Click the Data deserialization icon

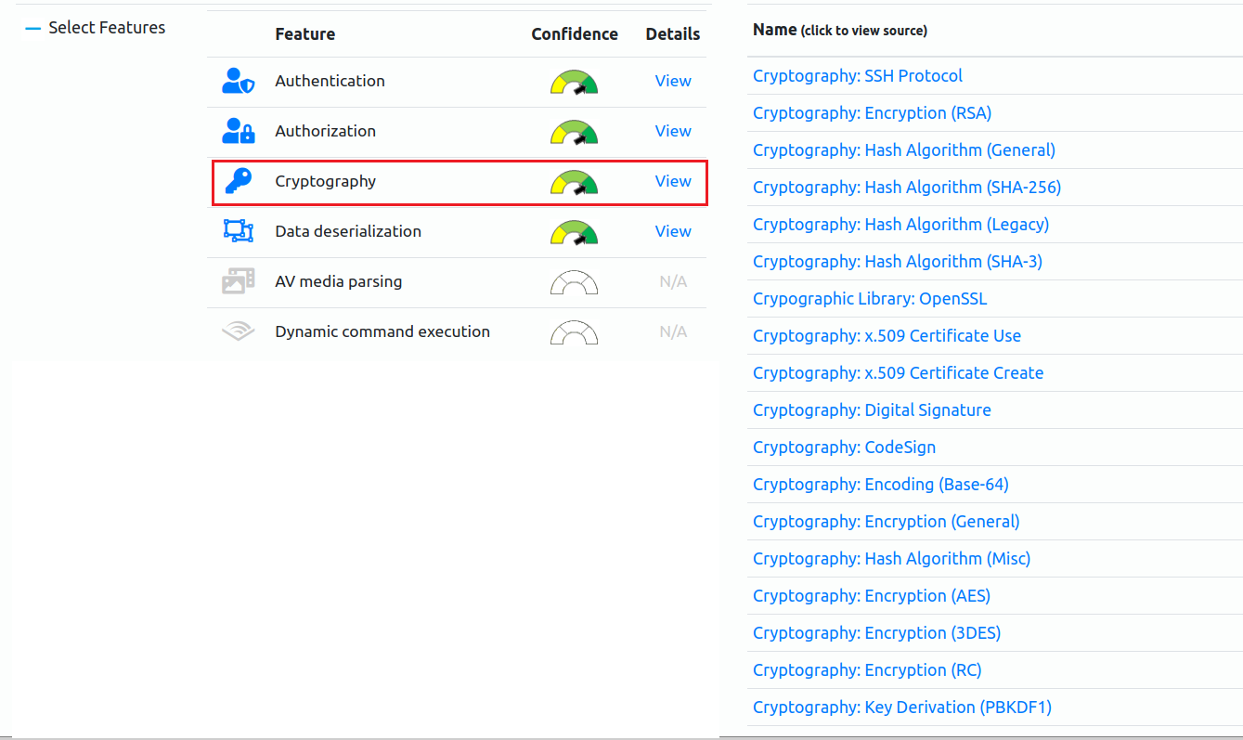(238, 231)
